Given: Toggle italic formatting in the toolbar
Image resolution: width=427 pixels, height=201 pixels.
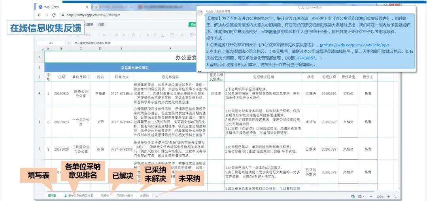Looking at the screenshot, I should (x=140, y=35).
